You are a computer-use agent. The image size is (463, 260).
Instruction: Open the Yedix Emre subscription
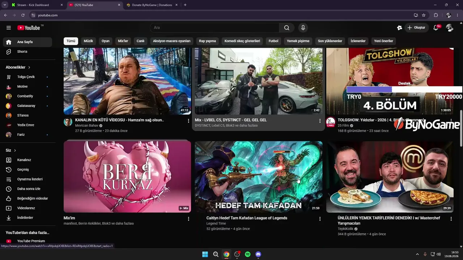pos(27,125)
